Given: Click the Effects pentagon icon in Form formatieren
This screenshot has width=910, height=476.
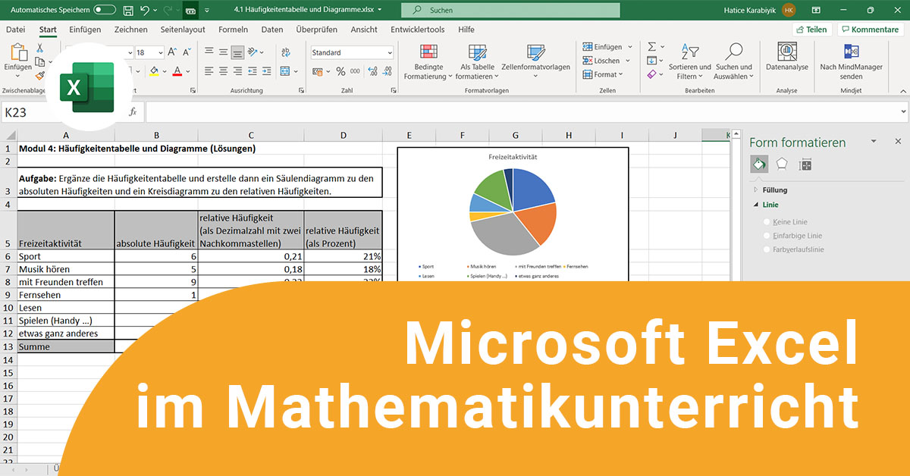Looking at the screenshot, I should pyautogui.click(x=782, y=164).
